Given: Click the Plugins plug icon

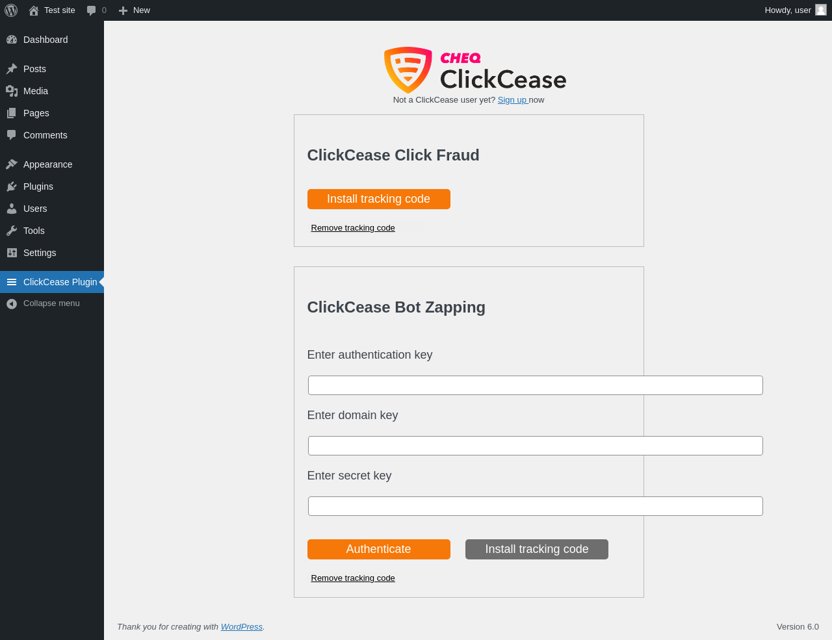Looking at the screenshot, I should (12, 186).
